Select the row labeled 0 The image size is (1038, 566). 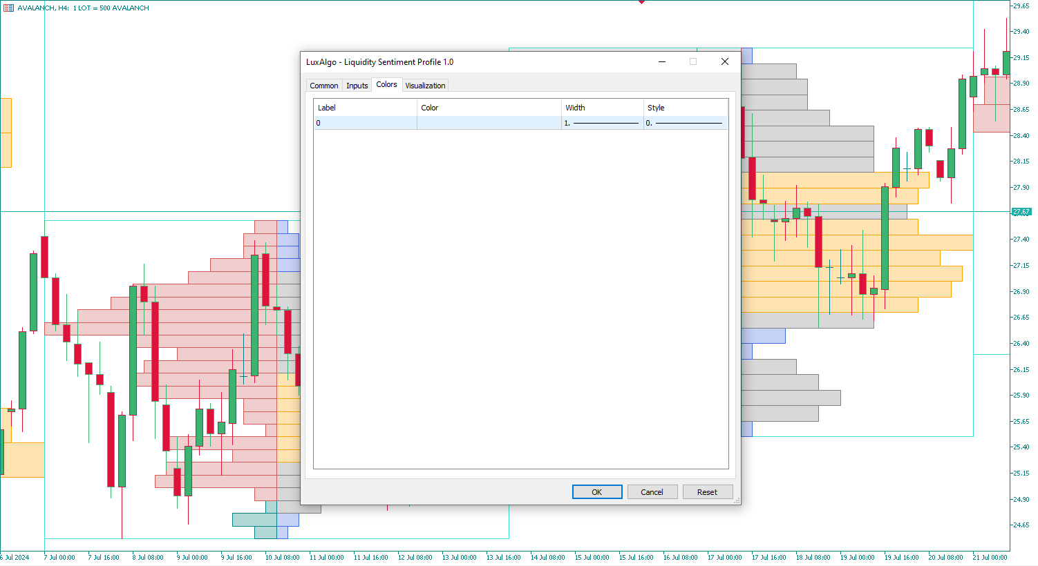(x=365, y=123)
